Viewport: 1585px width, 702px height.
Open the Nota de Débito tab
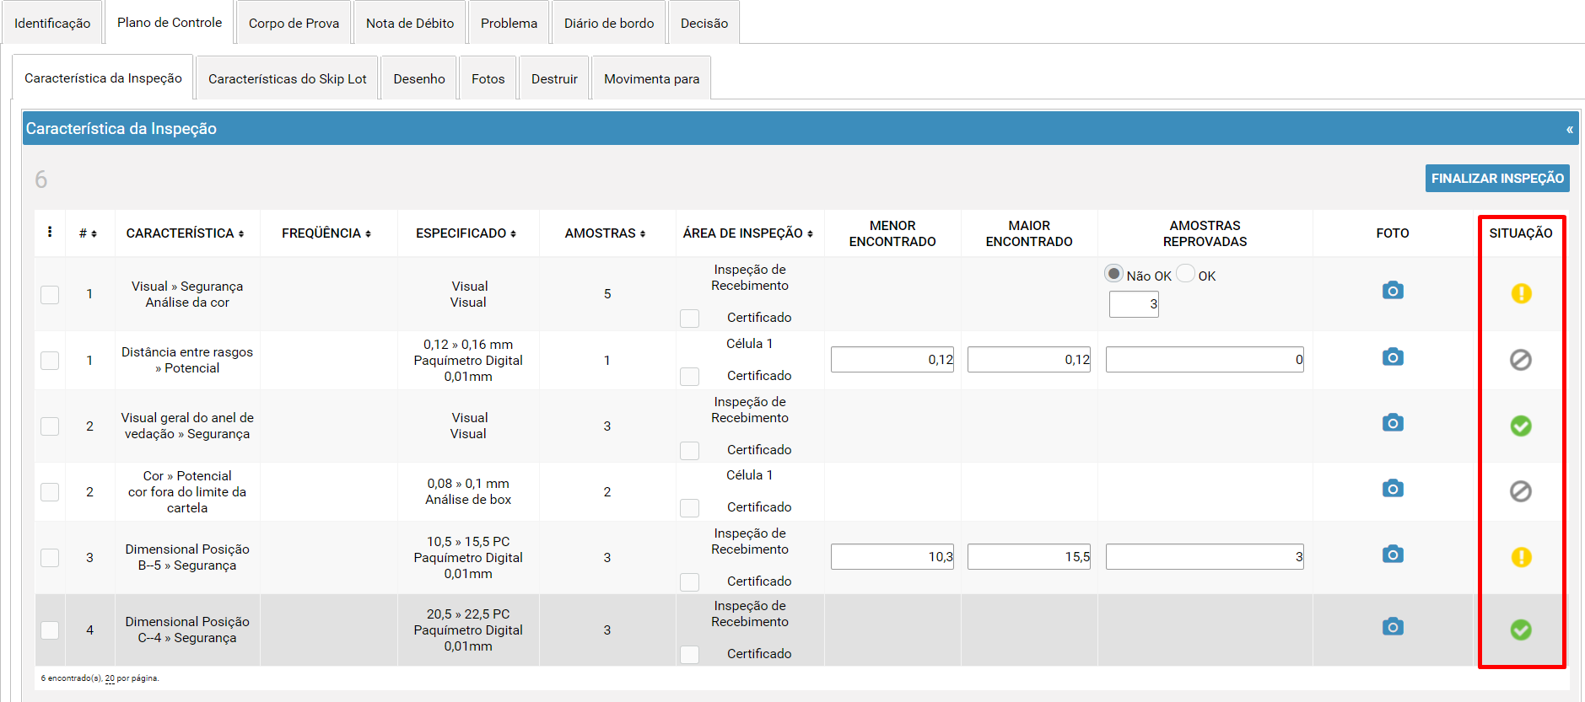coord(410,23)
